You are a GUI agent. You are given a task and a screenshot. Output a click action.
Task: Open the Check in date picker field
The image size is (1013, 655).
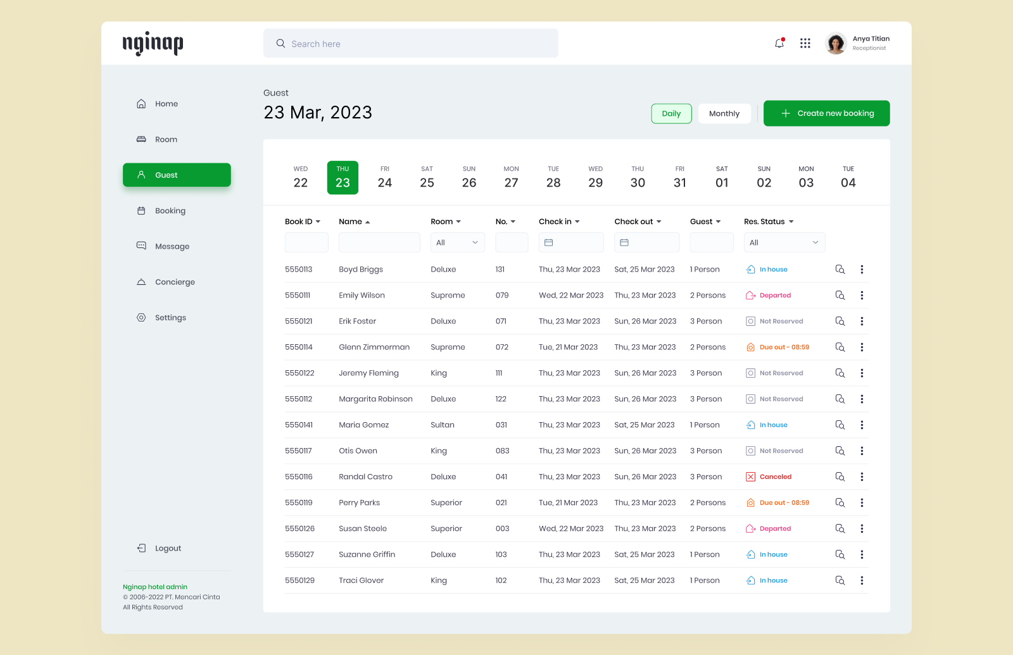coord(570,242)
